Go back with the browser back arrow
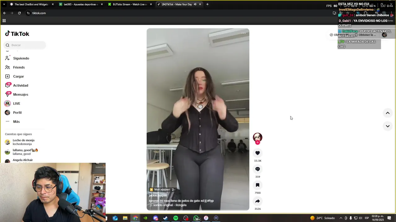396x222 pixels. point(4,13)
